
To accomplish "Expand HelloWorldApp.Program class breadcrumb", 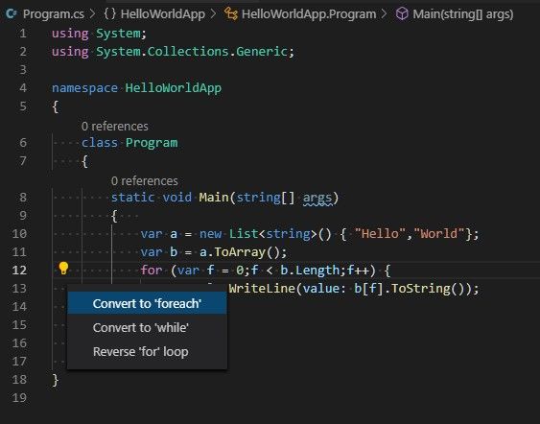I will click(309, 14).
